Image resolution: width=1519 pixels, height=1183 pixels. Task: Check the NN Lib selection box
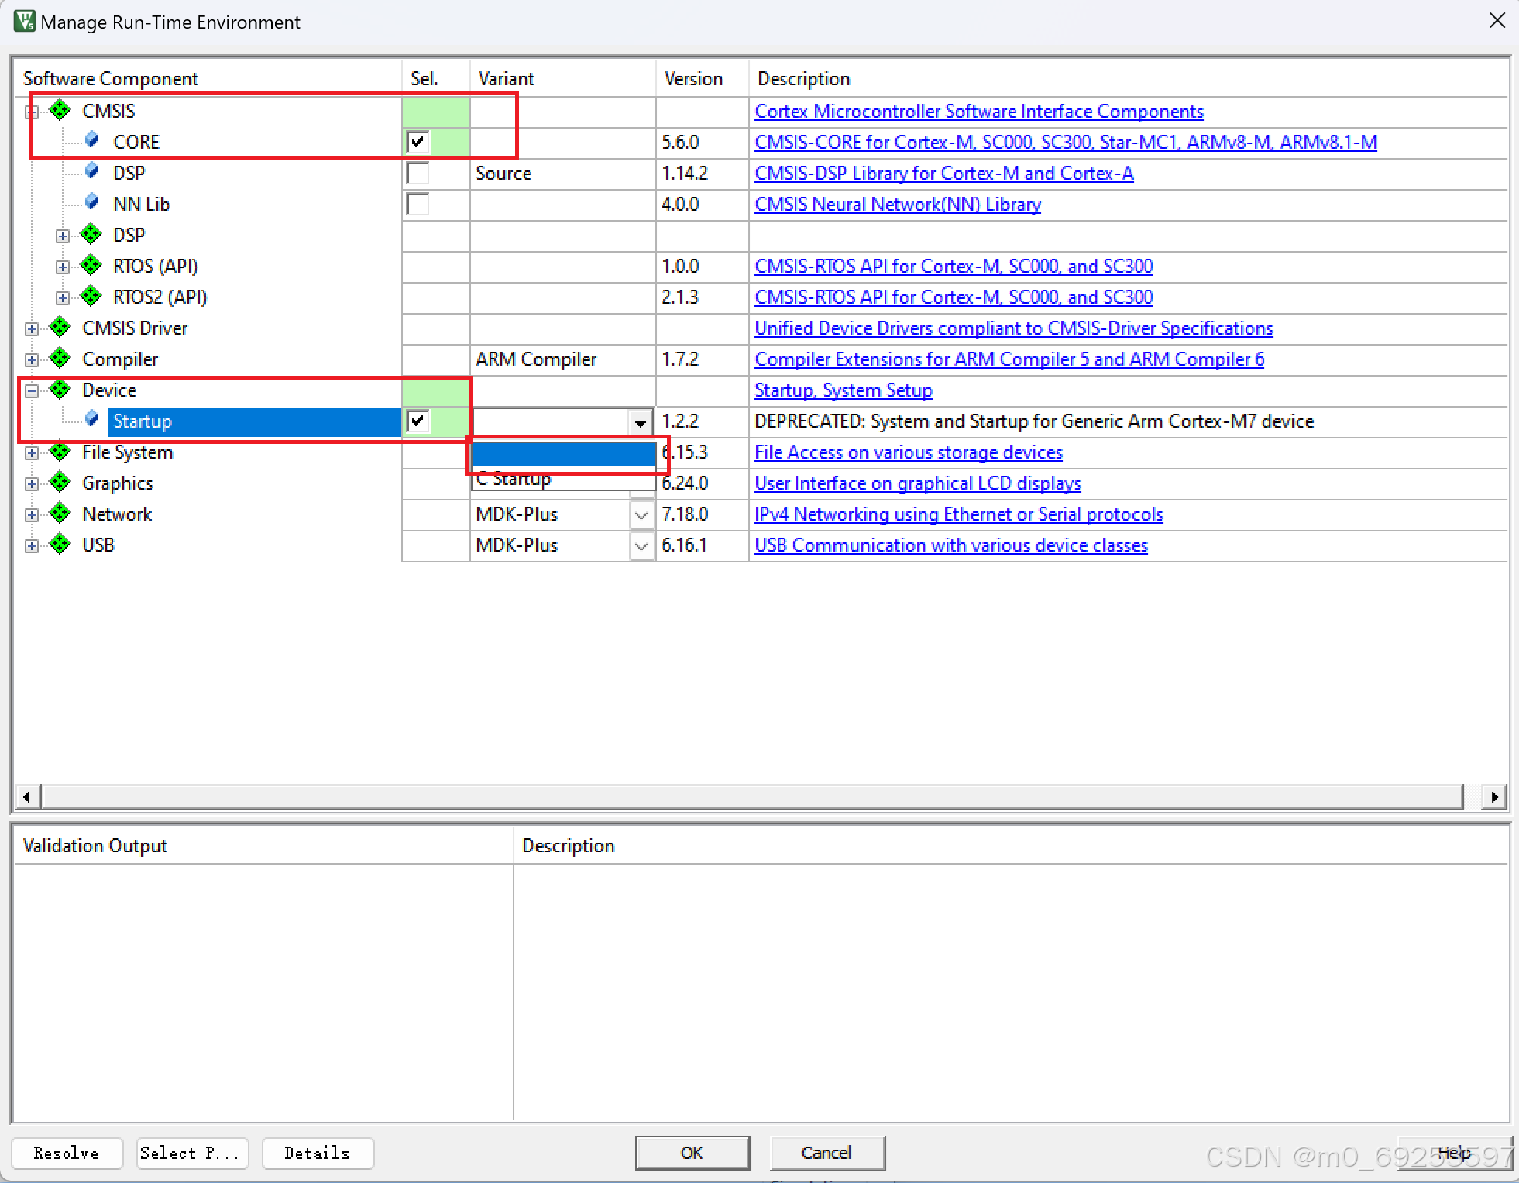pos(418,204)
